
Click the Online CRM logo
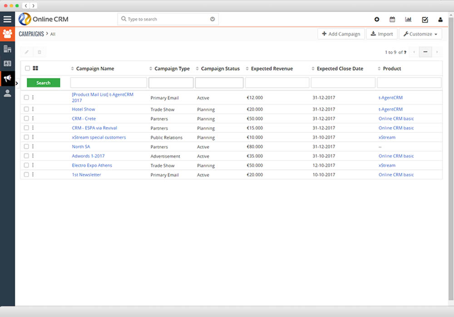tap(44, 19)
